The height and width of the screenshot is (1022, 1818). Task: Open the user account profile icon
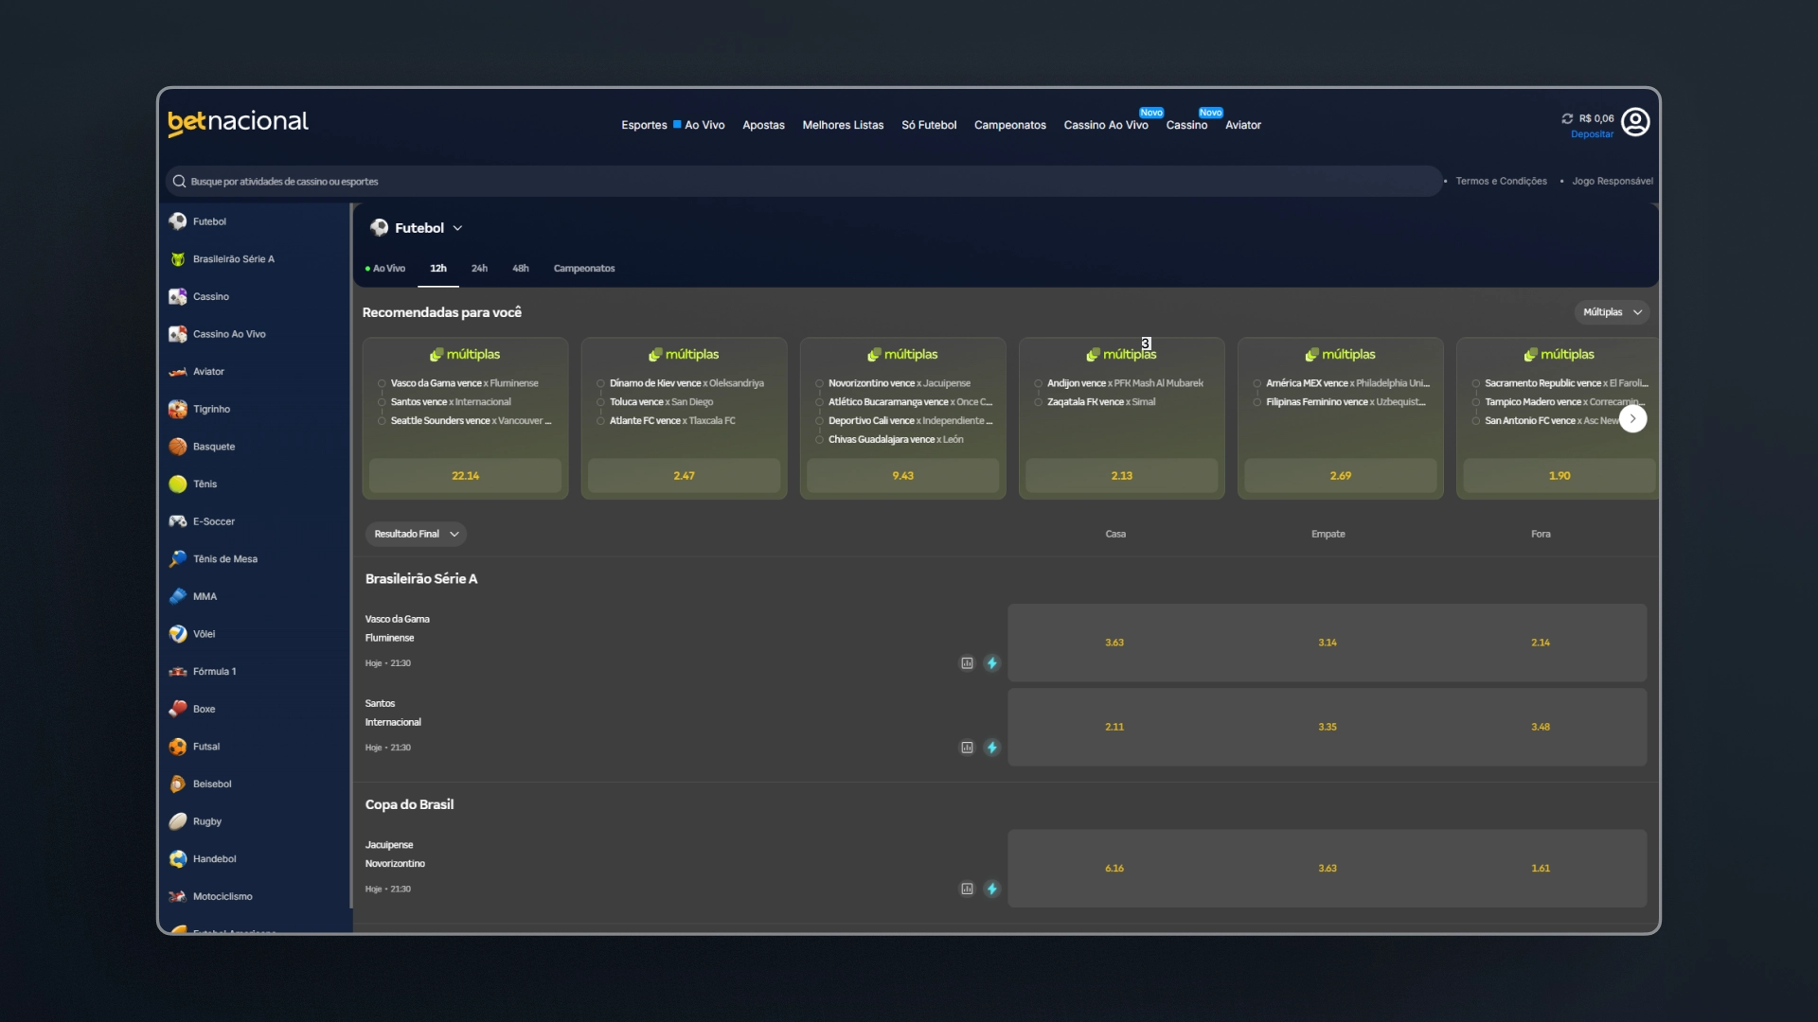point(1635,122)
